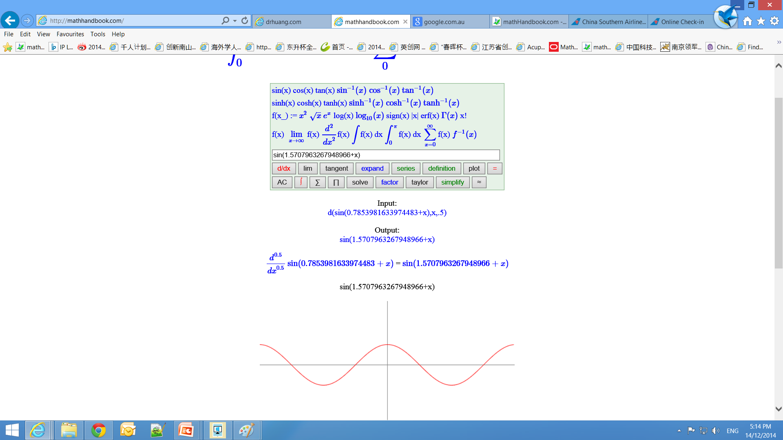Click the product pi symbol button
Image resolution: width=783 pixels, height=440 pixels.
pyautogui.click(x=336, y=182)
